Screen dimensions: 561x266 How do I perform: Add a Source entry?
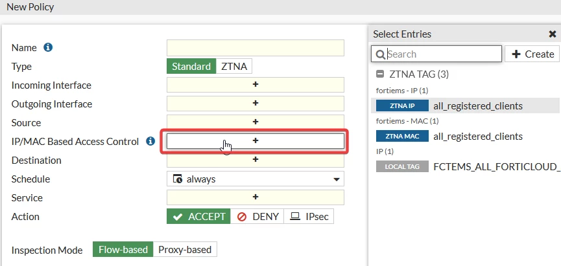click(x=256, y=122)
